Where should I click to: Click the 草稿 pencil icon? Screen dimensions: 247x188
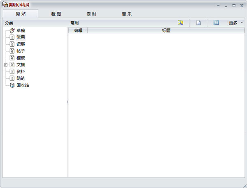pos(12,30)
